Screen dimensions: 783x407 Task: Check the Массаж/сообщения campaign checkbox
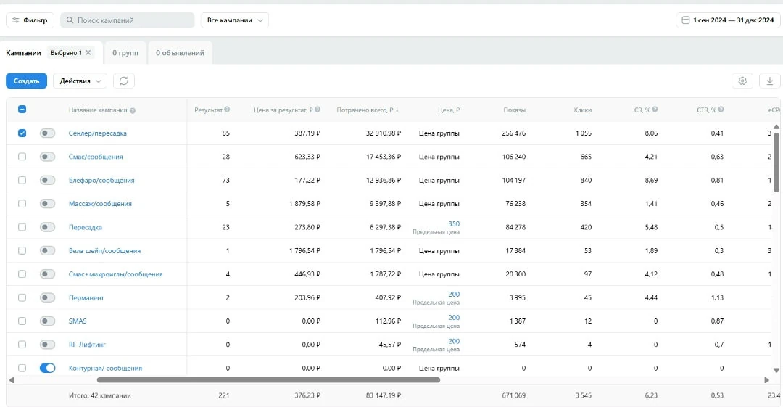click(22, 203)
